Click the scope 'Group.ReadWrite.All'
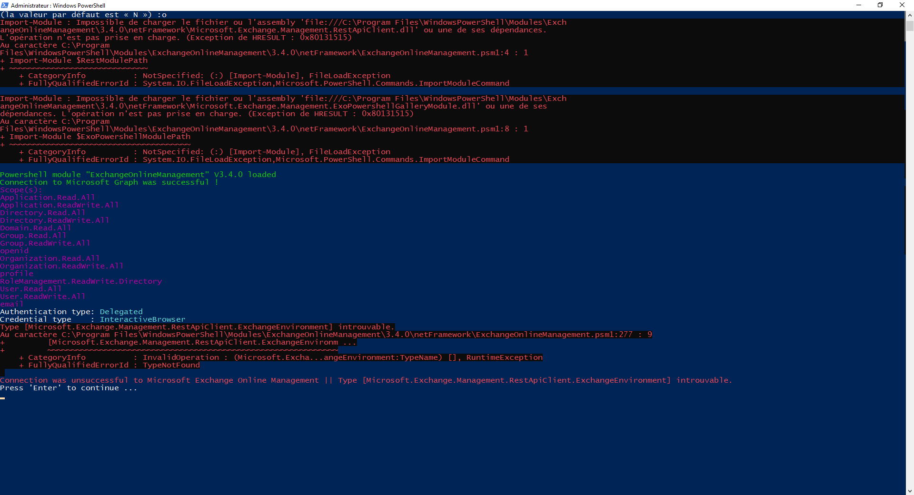The height and width of the screenshot is (495, 914). coord(45,243)
